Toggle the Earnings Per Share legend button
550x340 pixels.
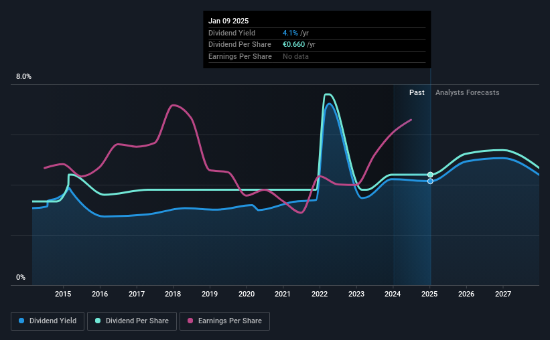pos(224,321)
